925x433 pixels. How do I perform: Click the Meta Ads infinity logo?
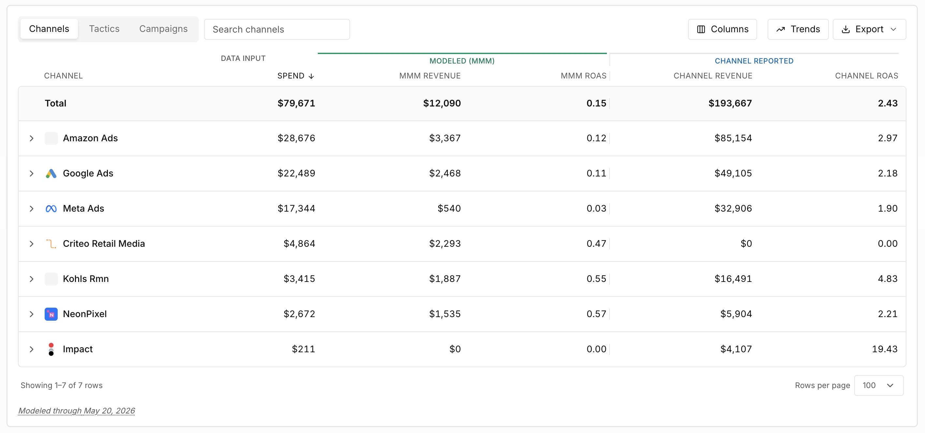[51, 209]
